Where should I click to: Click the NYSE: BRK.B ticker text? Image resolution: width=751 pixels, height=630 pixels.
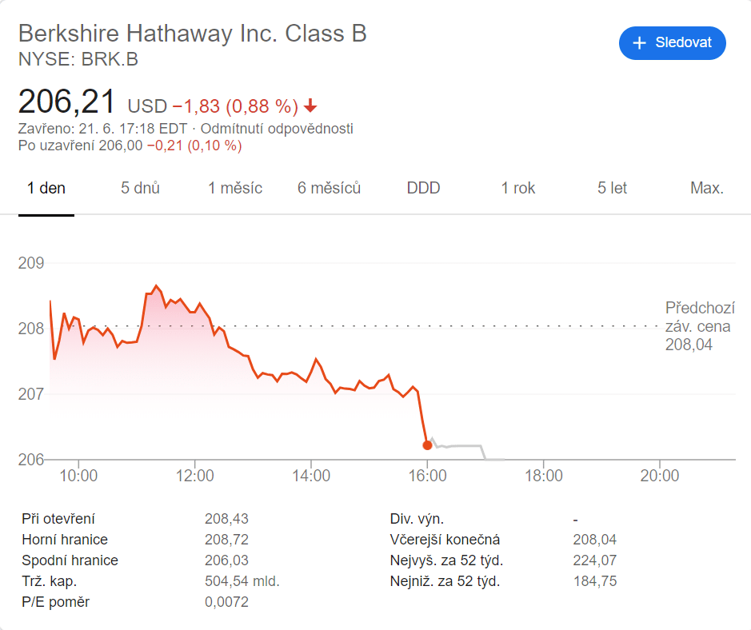72,58
